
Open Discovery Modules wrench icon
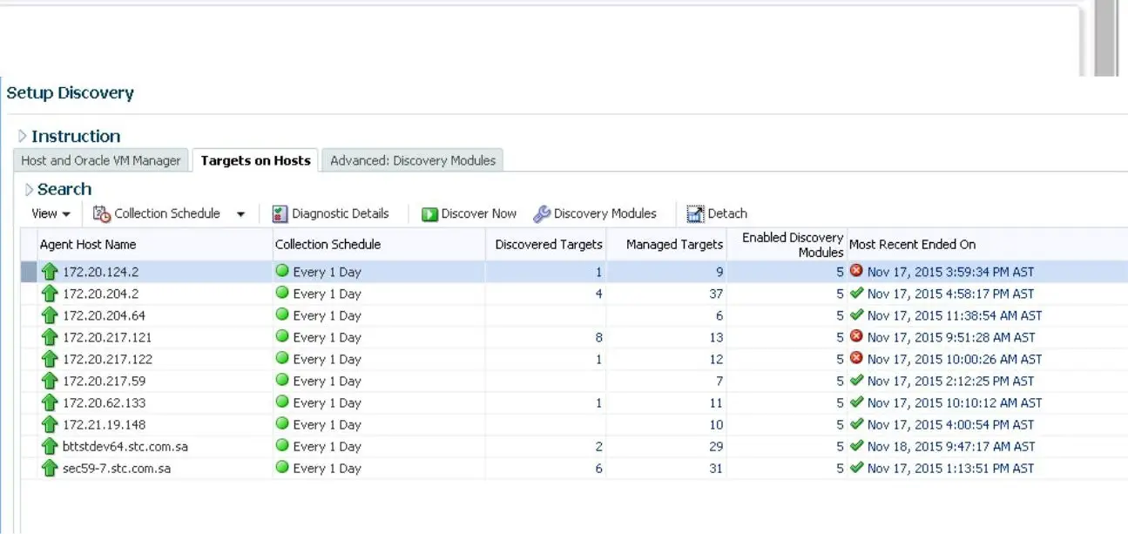[542, 213]
